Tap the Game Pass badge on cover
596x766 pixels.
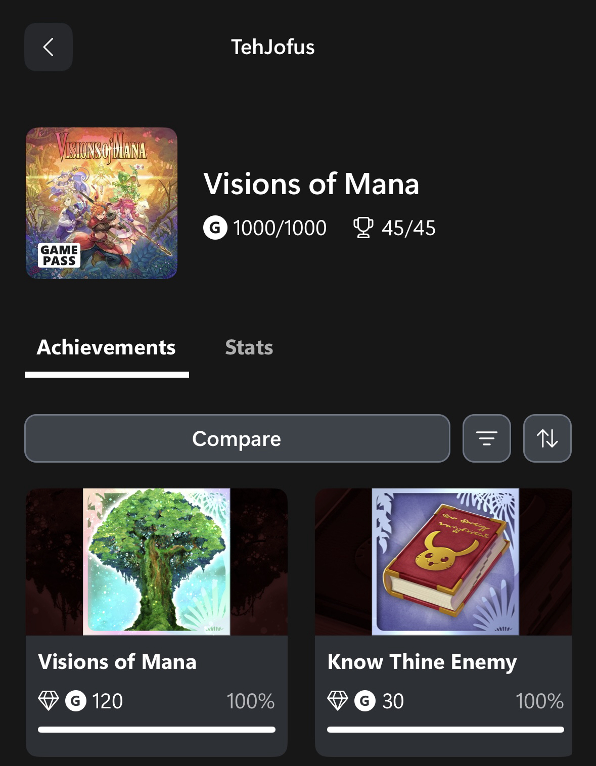coord(59,255)
